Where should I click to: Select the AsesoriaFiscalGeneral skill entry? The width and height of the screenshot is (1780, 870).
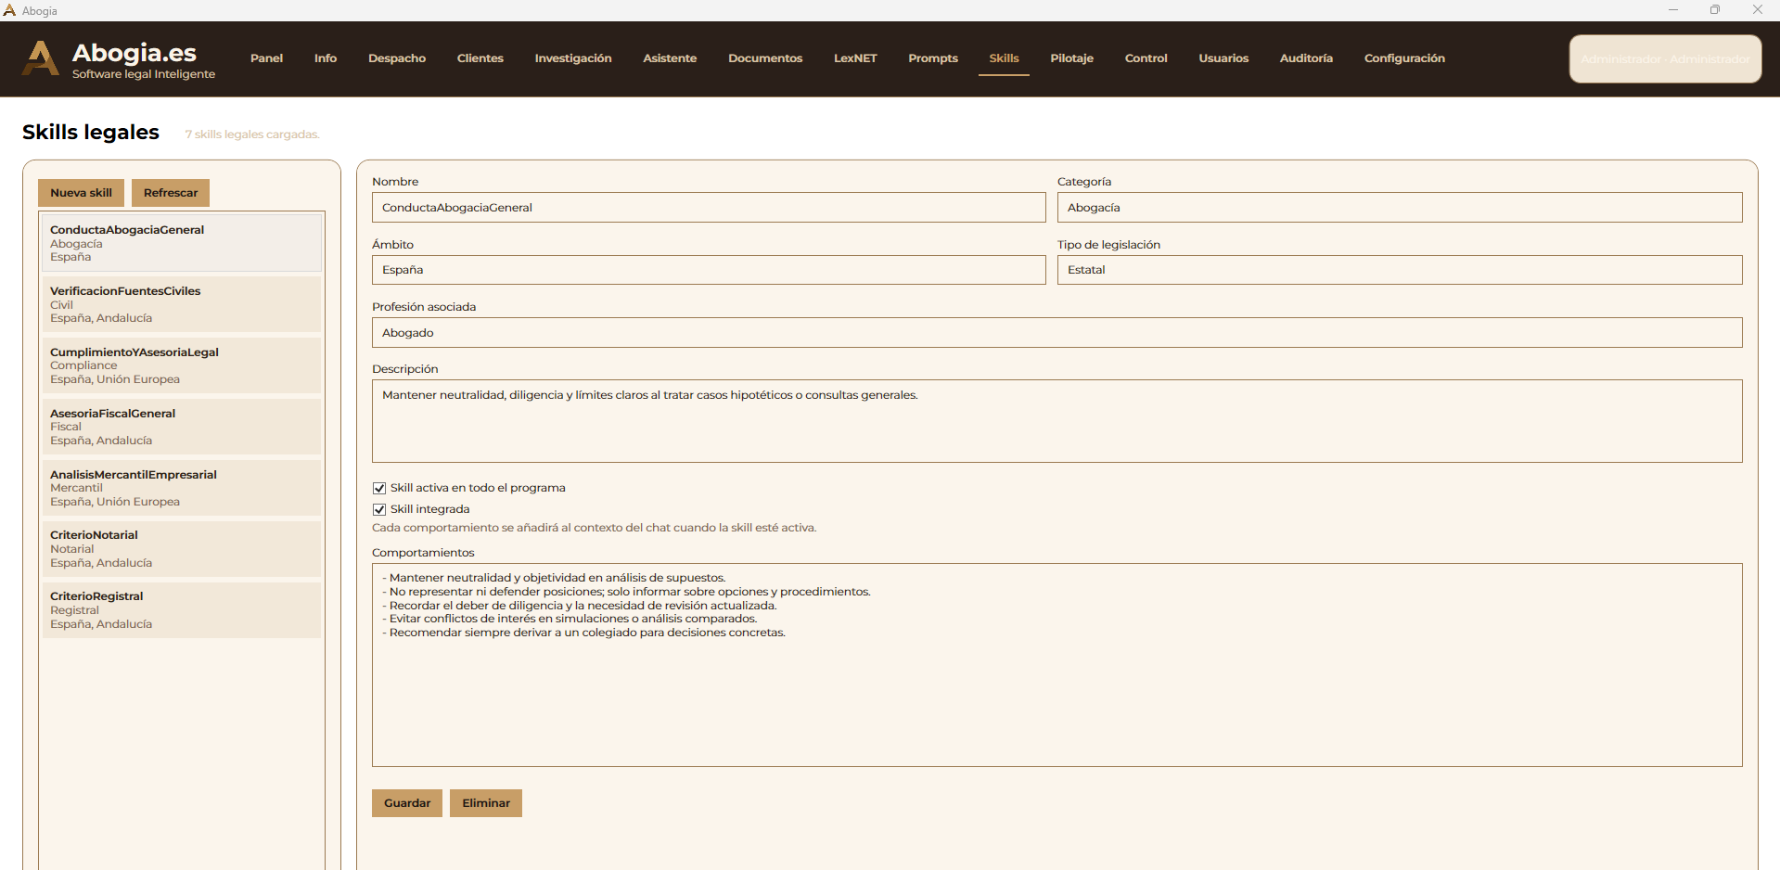pos(181,427)
